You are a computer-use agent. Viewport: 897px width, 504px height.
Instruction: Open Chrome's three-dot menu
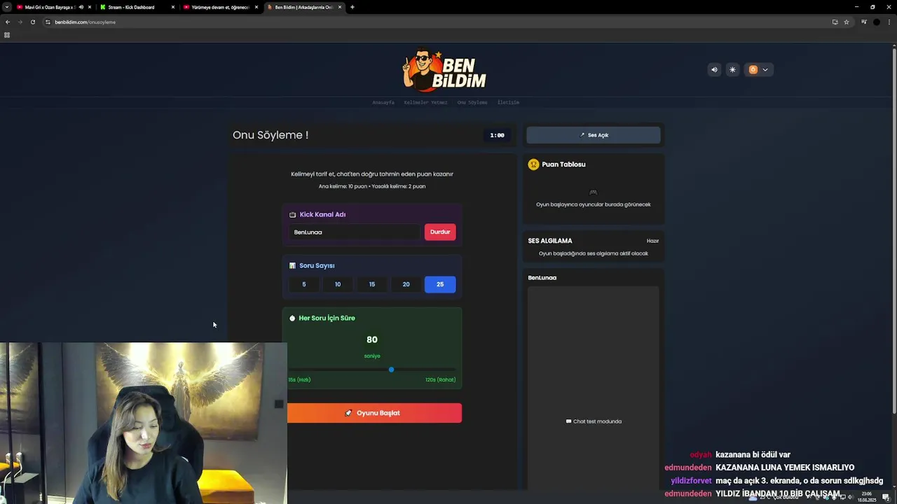point(889,22)
